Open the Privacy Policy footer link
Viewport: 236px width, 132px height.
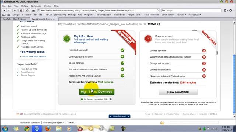tap(173, 114)
